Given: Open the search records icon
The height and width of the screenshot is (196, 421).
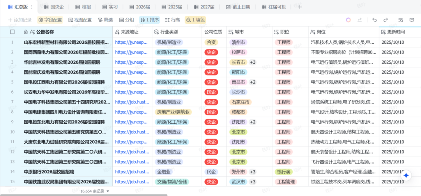Looking at the screenshot, I should point(401,20).
